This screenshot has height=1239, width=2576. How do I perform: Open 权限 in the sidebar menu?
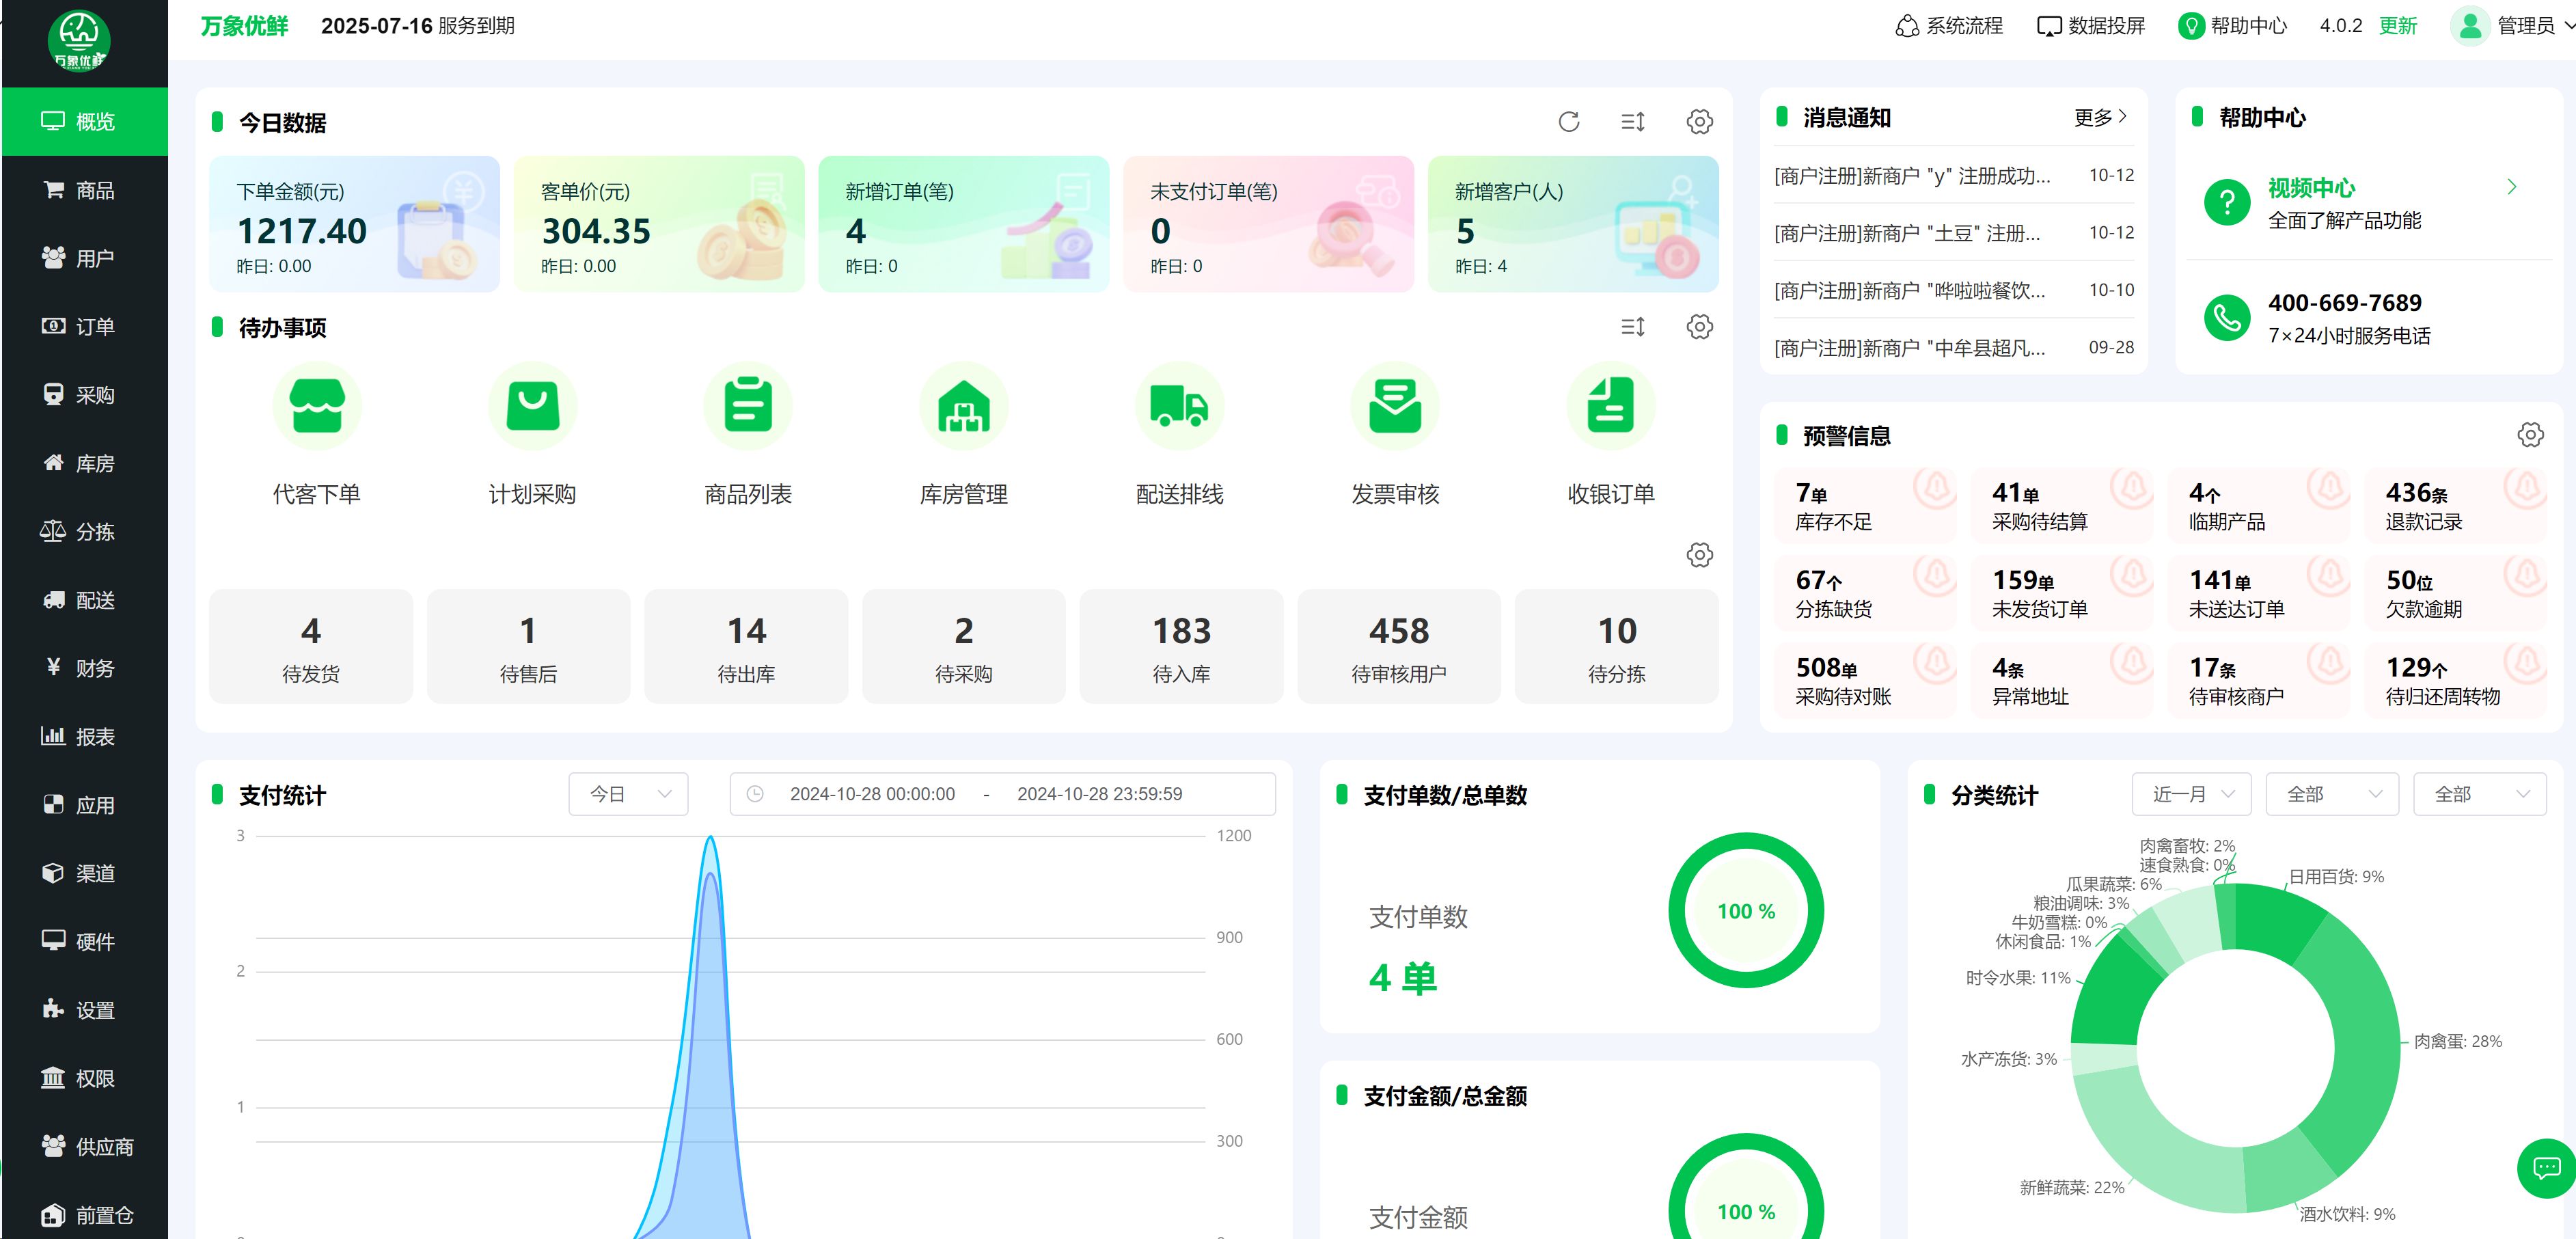[x=84, y=1078]
